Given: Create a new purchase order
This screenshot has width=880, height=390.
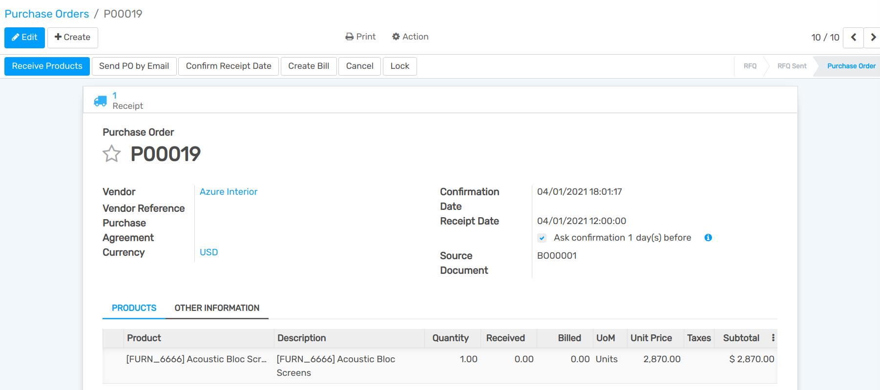Looking at the screenshot, I should pyautogui.click(x=72, y=38).
